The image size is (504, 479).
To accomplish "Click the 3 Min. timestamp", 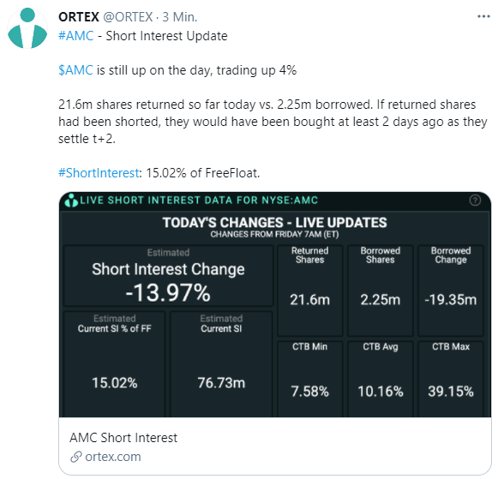I will point(180,16).
